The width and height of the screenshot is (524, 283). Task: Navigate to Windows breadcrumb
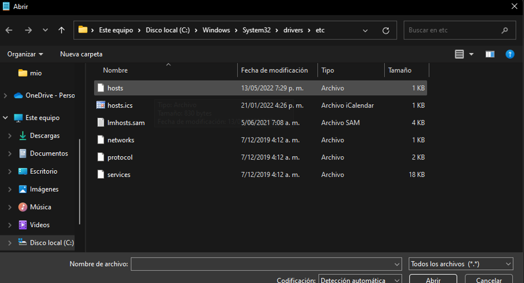216,30
